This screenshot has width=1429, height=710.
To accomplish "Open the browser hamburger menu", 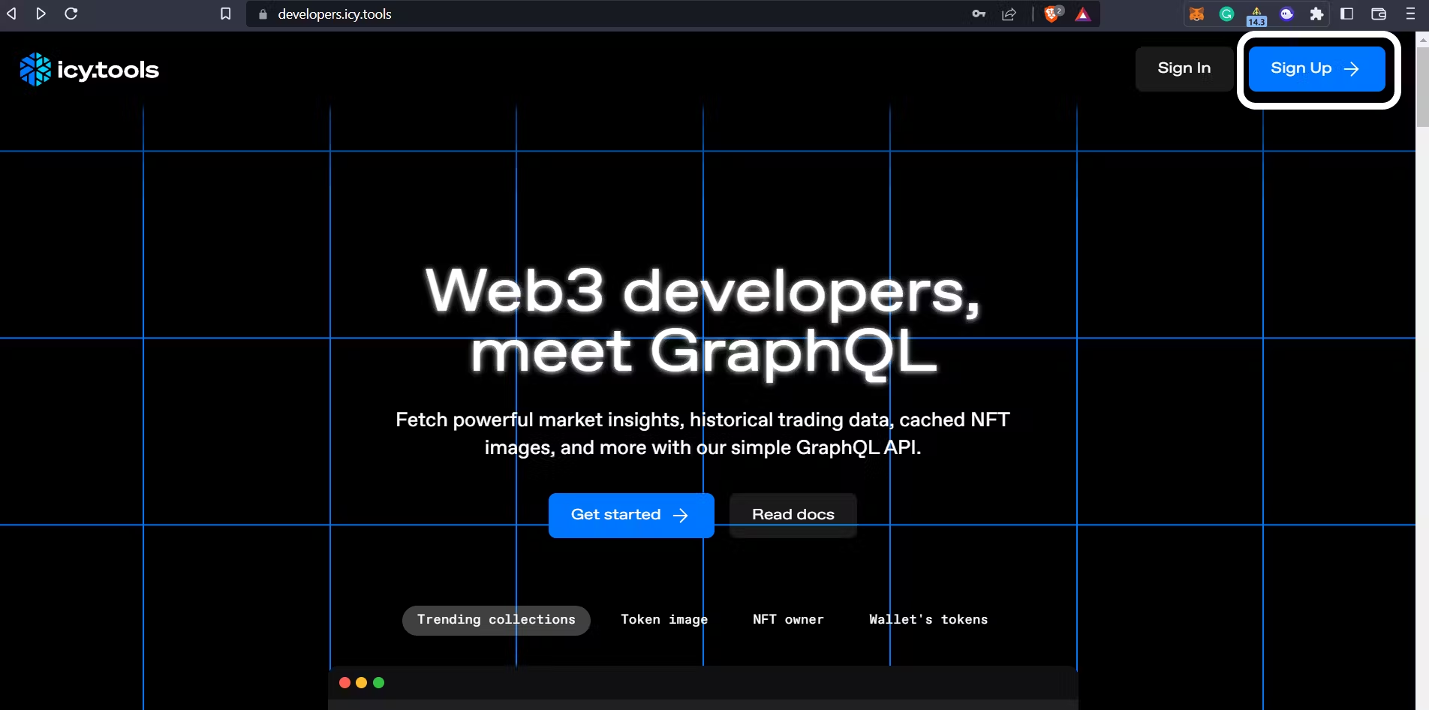I will [1410, 14].
